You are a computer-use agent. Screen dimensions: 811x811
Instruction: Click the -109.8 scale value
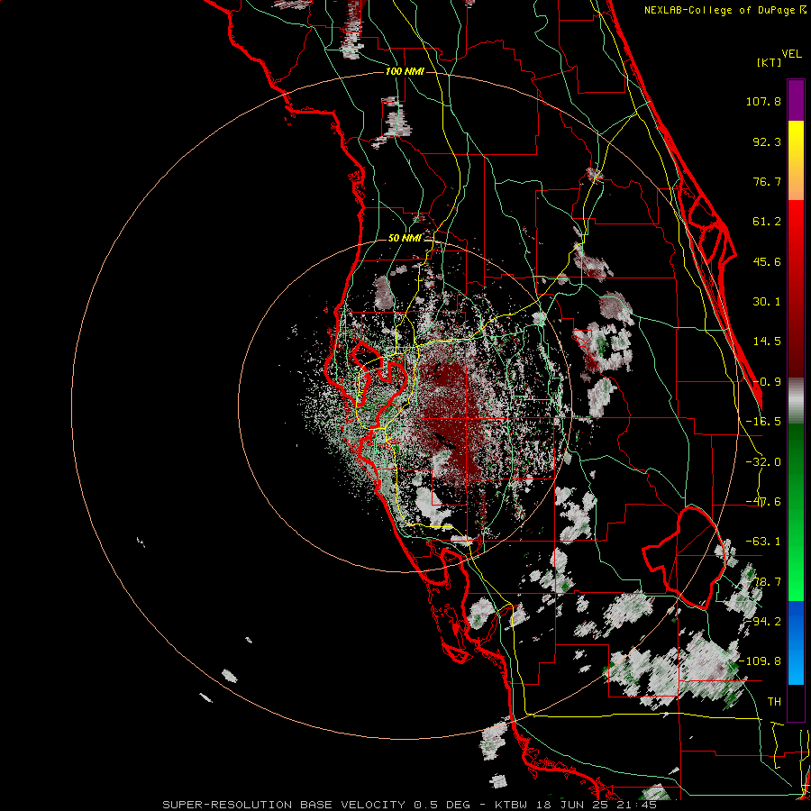760,661
